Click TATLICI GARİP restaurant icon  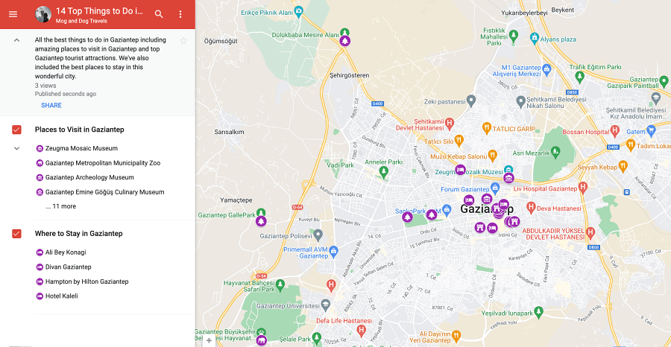(487, 128)
